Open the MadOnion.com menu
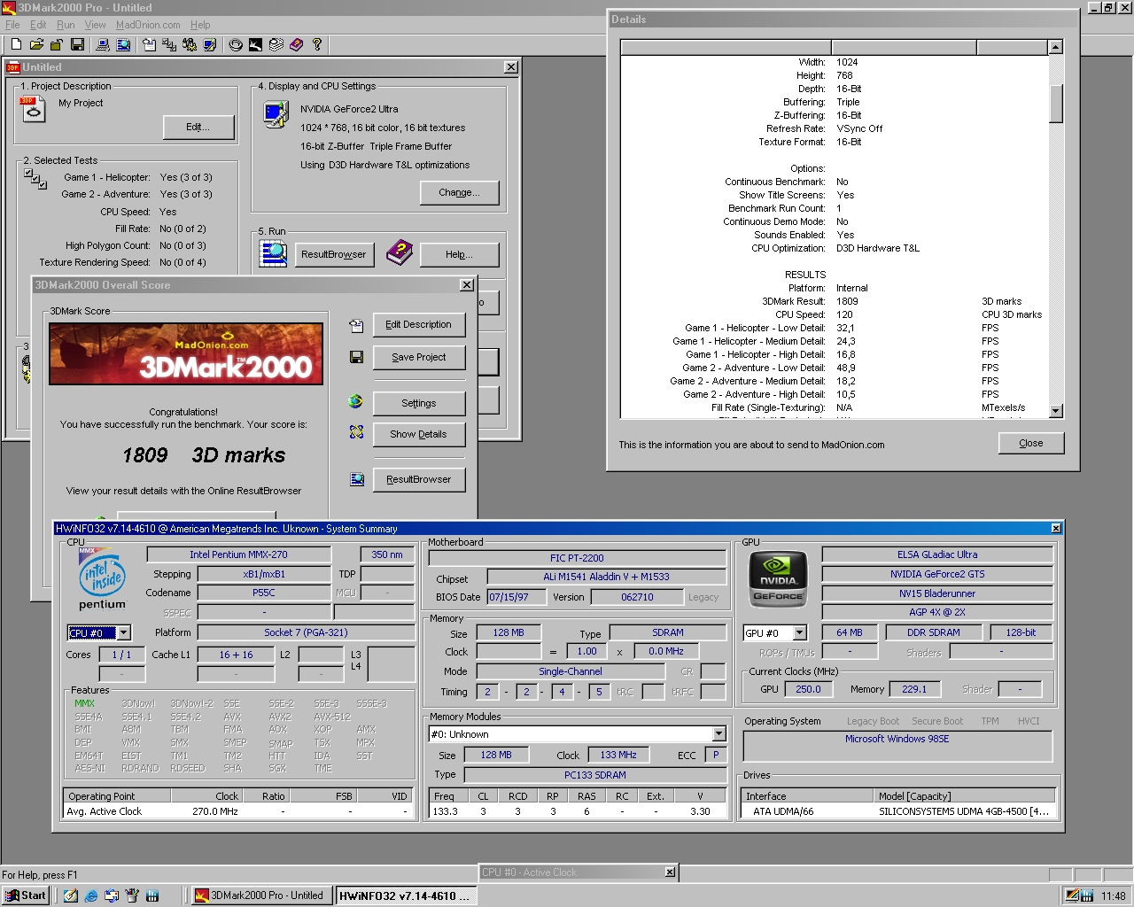The height and width of the screenshot is (907, 1134). pos(148,25)
